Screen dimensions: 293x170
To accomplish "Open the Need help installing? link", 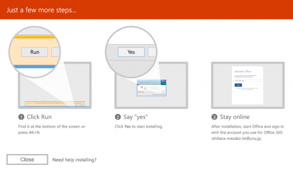I will tap(74, 160).
